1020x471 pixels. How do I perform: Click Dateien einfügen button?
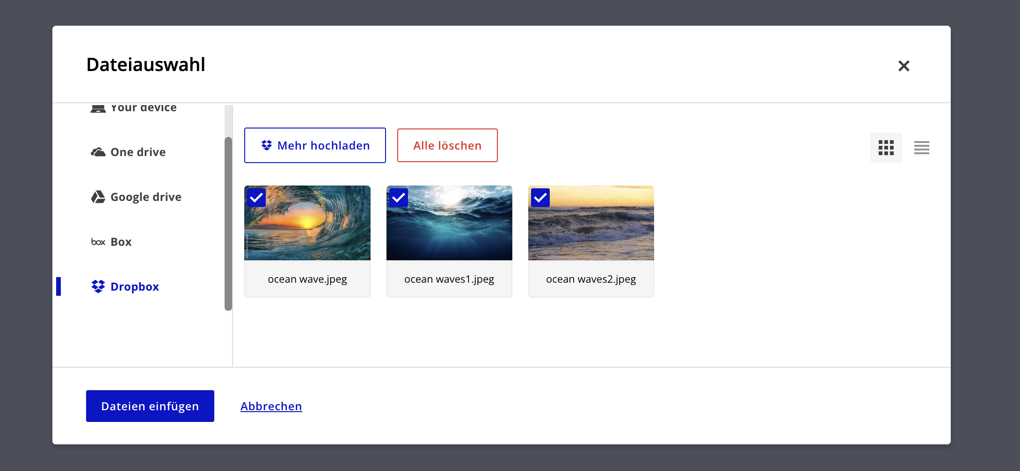pyautogui.click(x=150, y=406)
